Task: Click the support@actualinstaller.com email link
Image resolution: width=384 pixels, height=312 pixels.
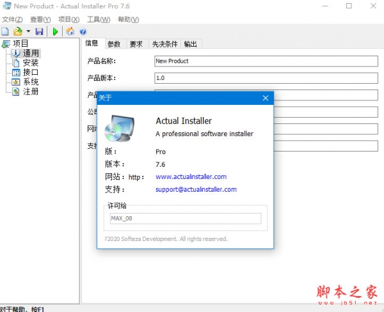Action: 196,189
